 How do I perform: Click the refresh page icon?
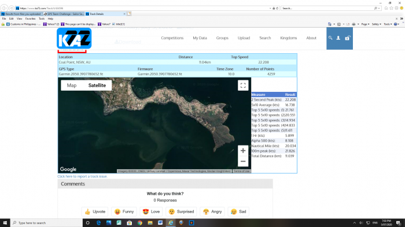pos(277,8)
